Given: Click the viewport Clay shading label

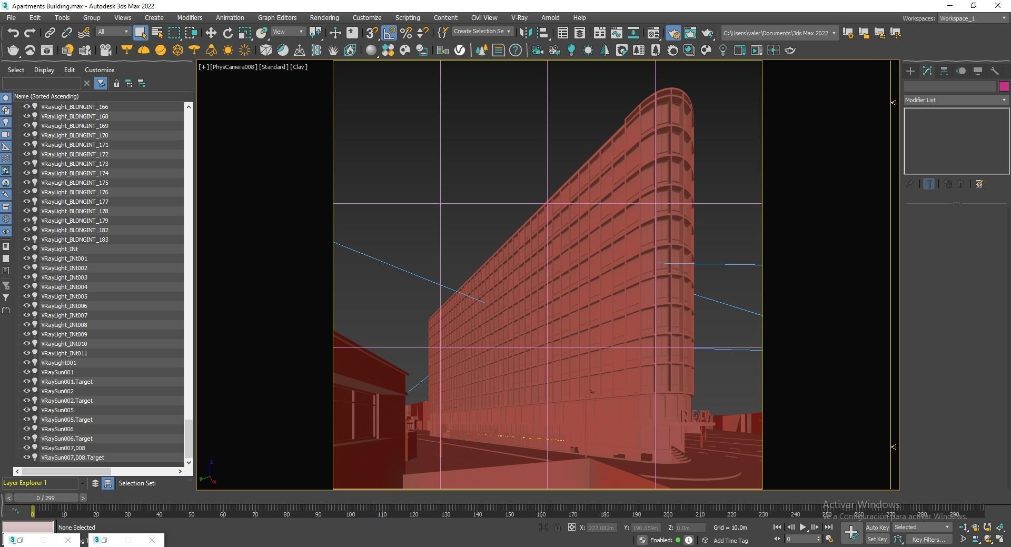Looking at the screenshot, I should (x=299, y=67).
